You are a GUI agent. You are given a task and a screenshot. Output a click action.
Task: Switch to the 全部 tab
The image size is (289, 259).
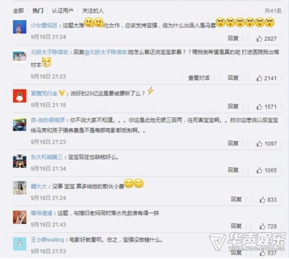pos(18,11)
